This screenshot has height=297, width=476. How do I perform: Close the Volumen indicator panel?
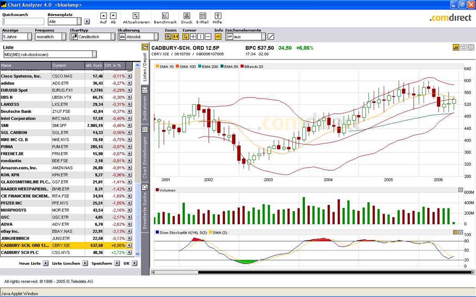pos(460,190)
